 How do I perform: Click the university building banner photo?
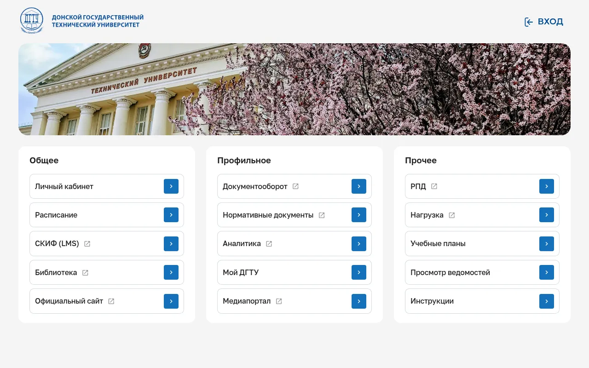[x=294, y=89]
